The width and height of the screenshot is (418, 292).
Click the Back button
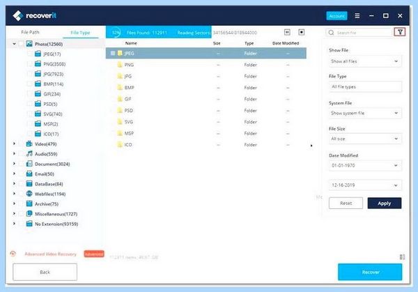coord(45,272)
